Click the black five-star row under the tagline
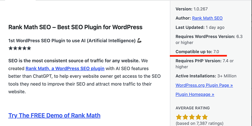The width and height of the screenshot is (252, 126). point(20,48)
